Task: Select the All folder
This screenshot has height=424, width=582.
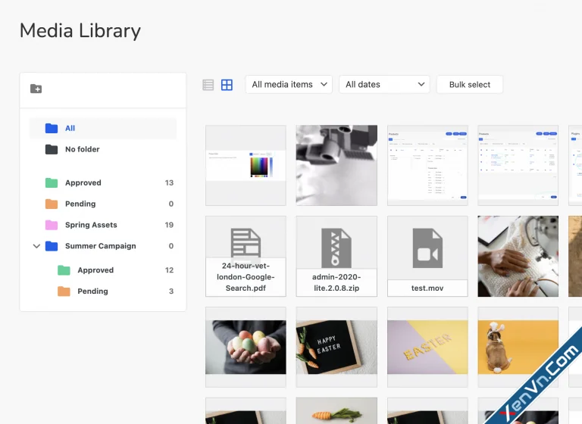Action: point(103,129)
